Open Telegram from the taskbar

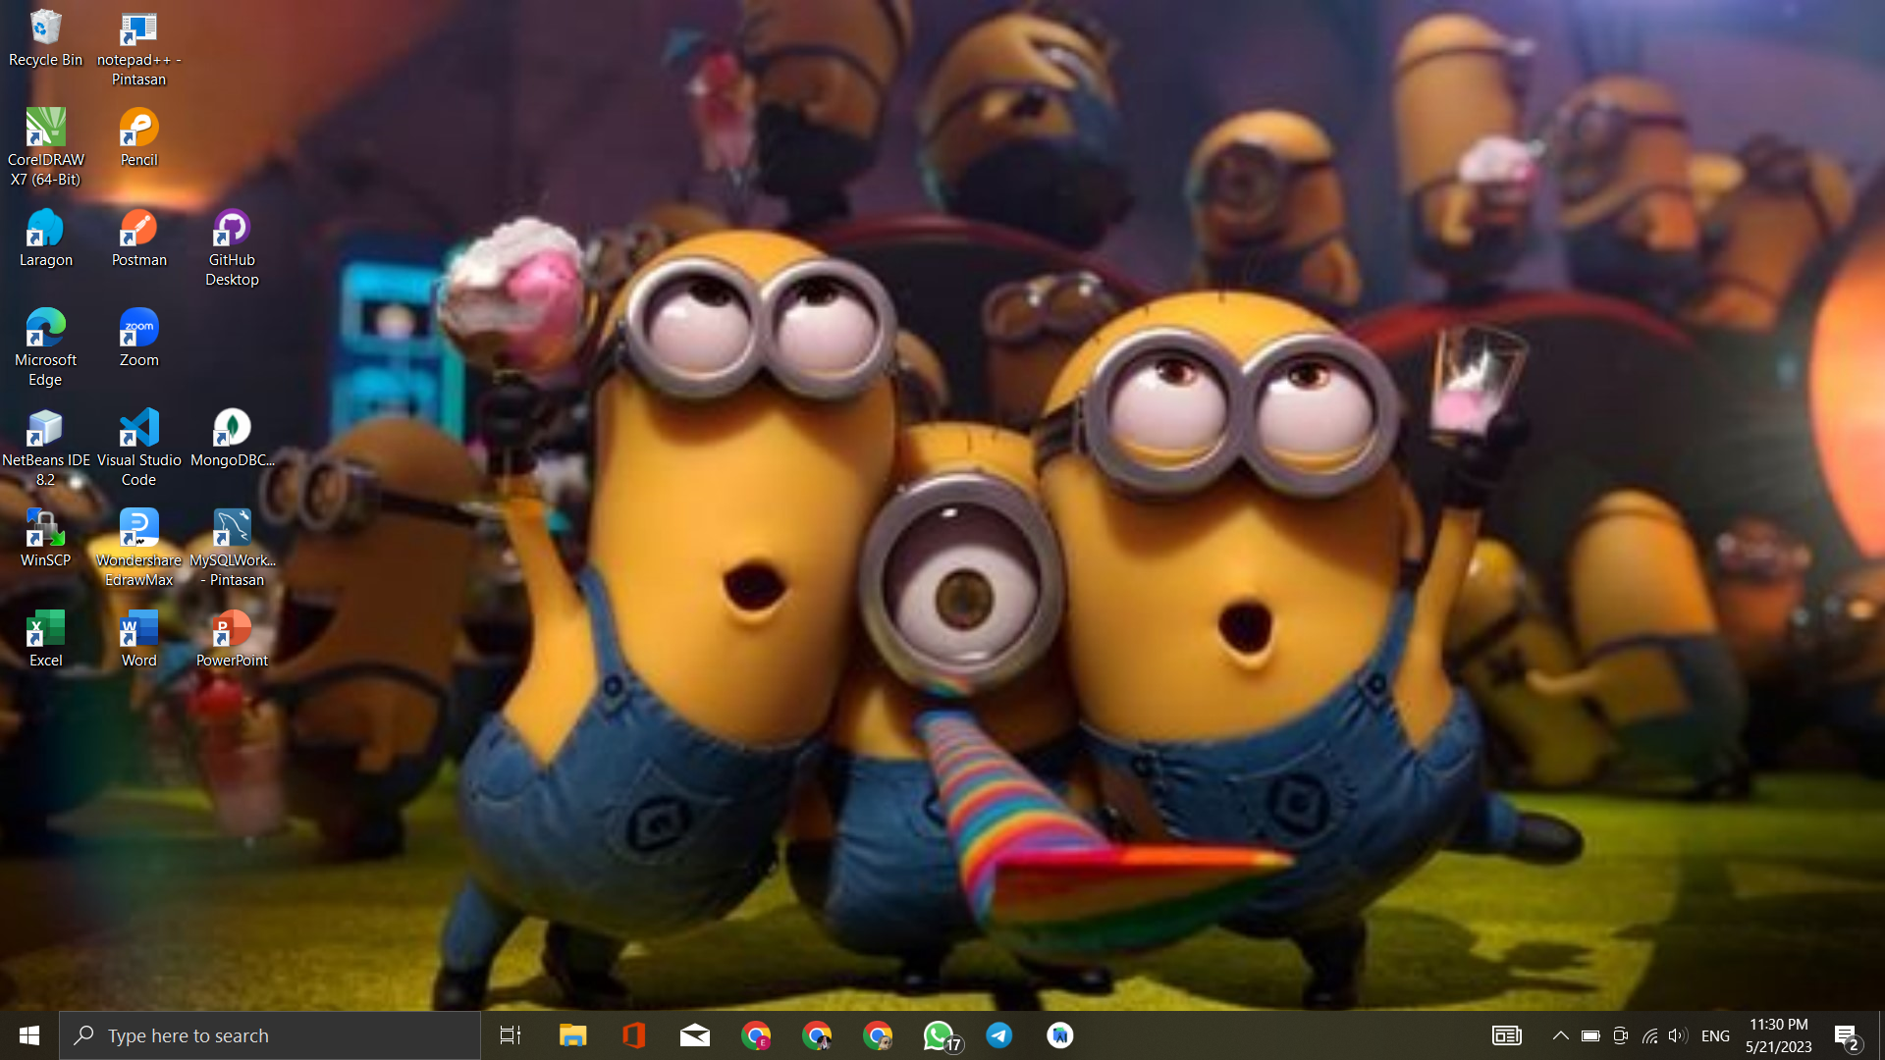point(999,1035)
